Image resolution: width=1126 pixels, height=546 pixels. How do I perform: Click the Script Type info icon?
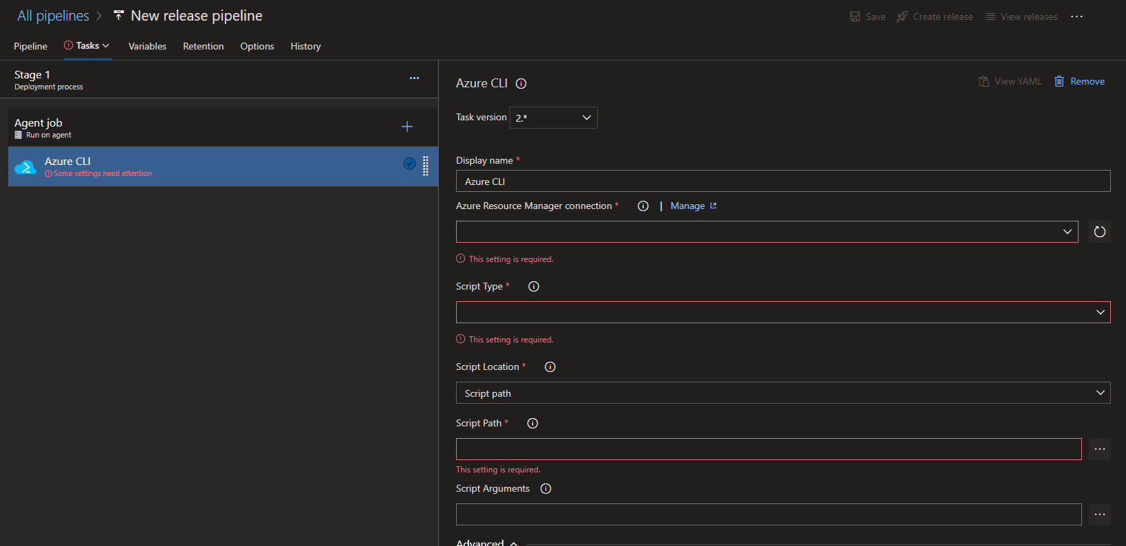coord(534,287)
